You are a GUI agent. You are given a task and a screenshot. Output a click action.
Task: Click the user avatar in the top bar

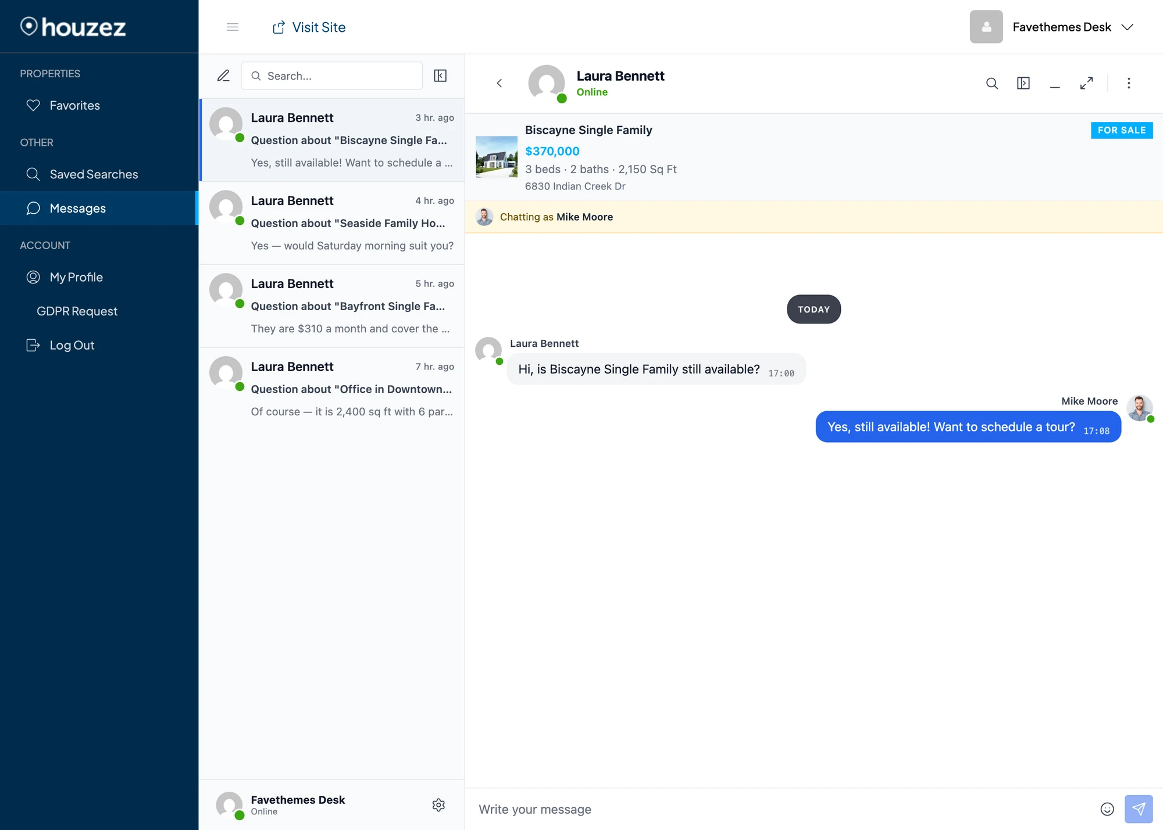click(986, 27)
